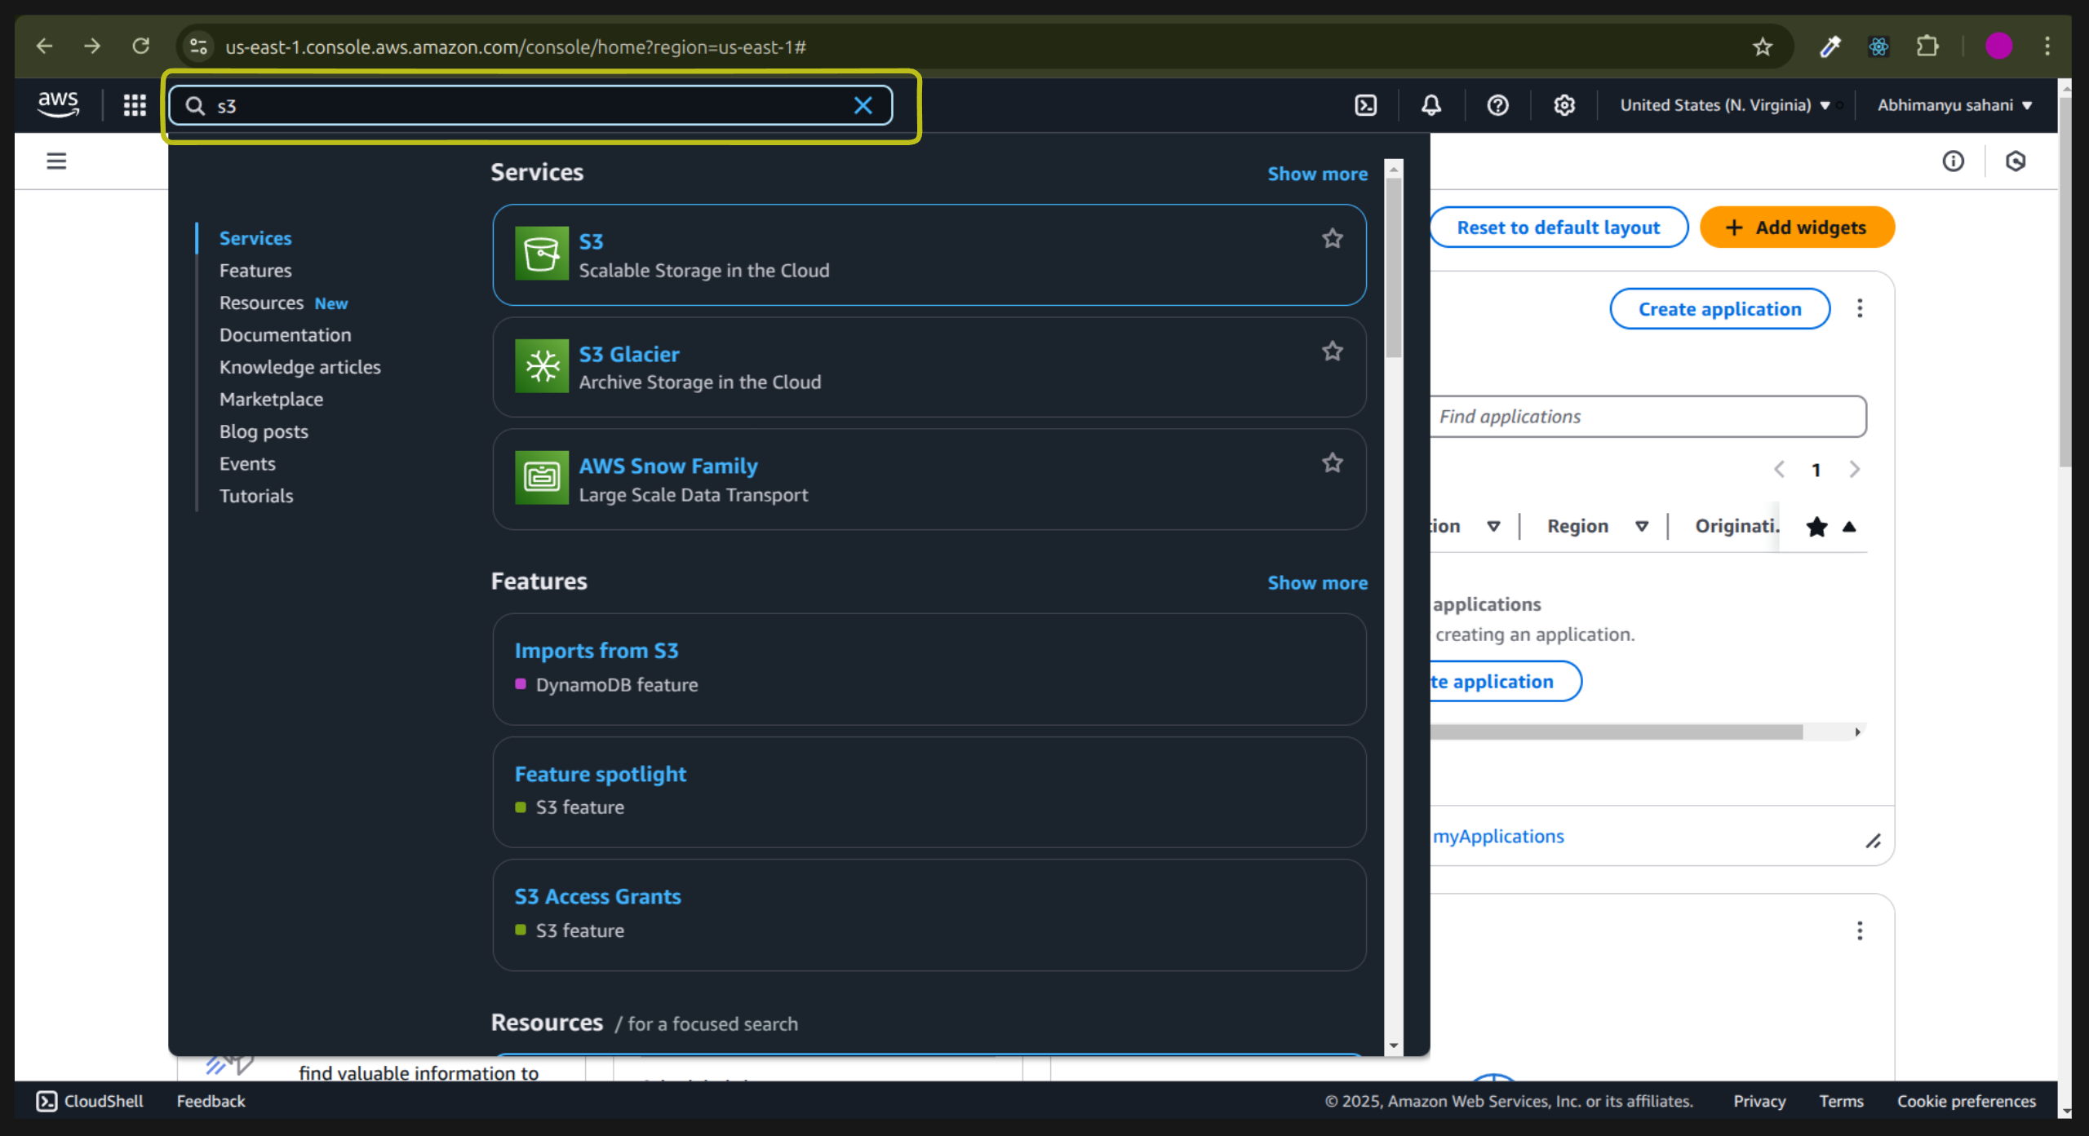
Task: Open the notifications bell icon
Action: pos(1431,105)
